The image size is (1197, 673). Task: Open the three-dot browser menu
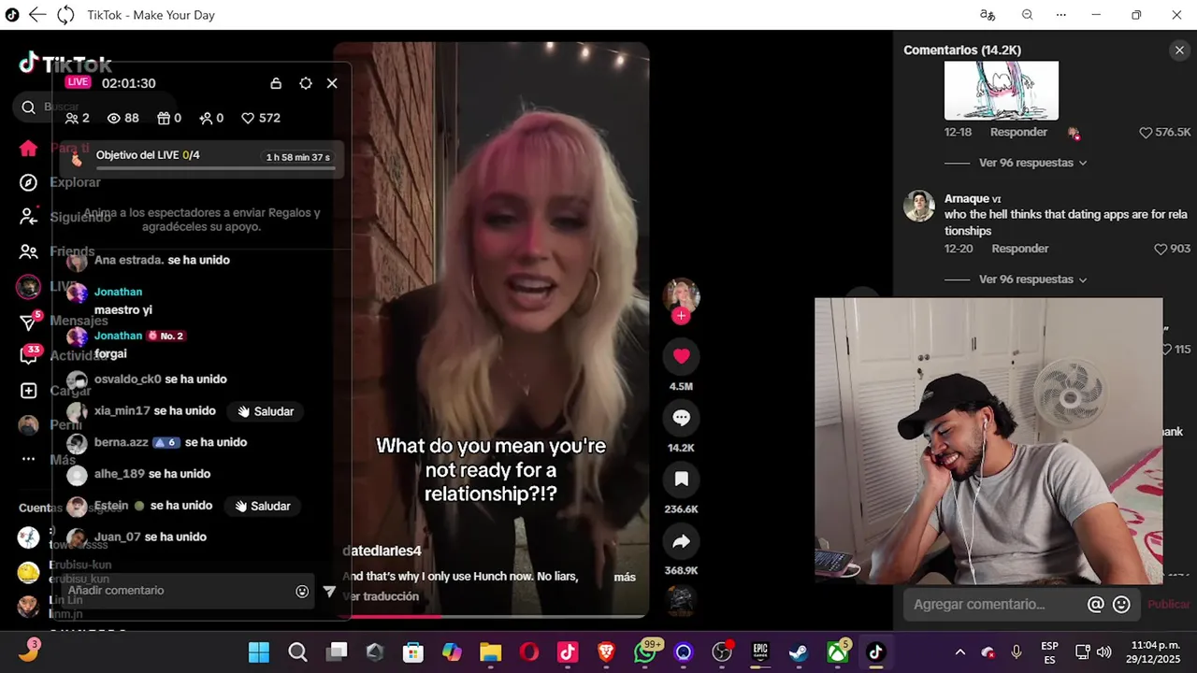[x=1061, y=15]
